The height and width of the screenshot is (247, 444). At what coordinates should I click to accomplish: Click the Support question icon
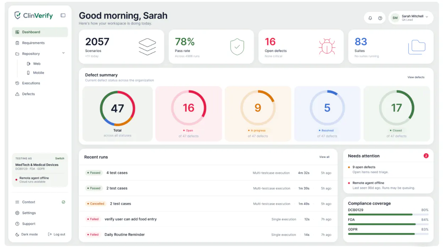tap(17, 224)
